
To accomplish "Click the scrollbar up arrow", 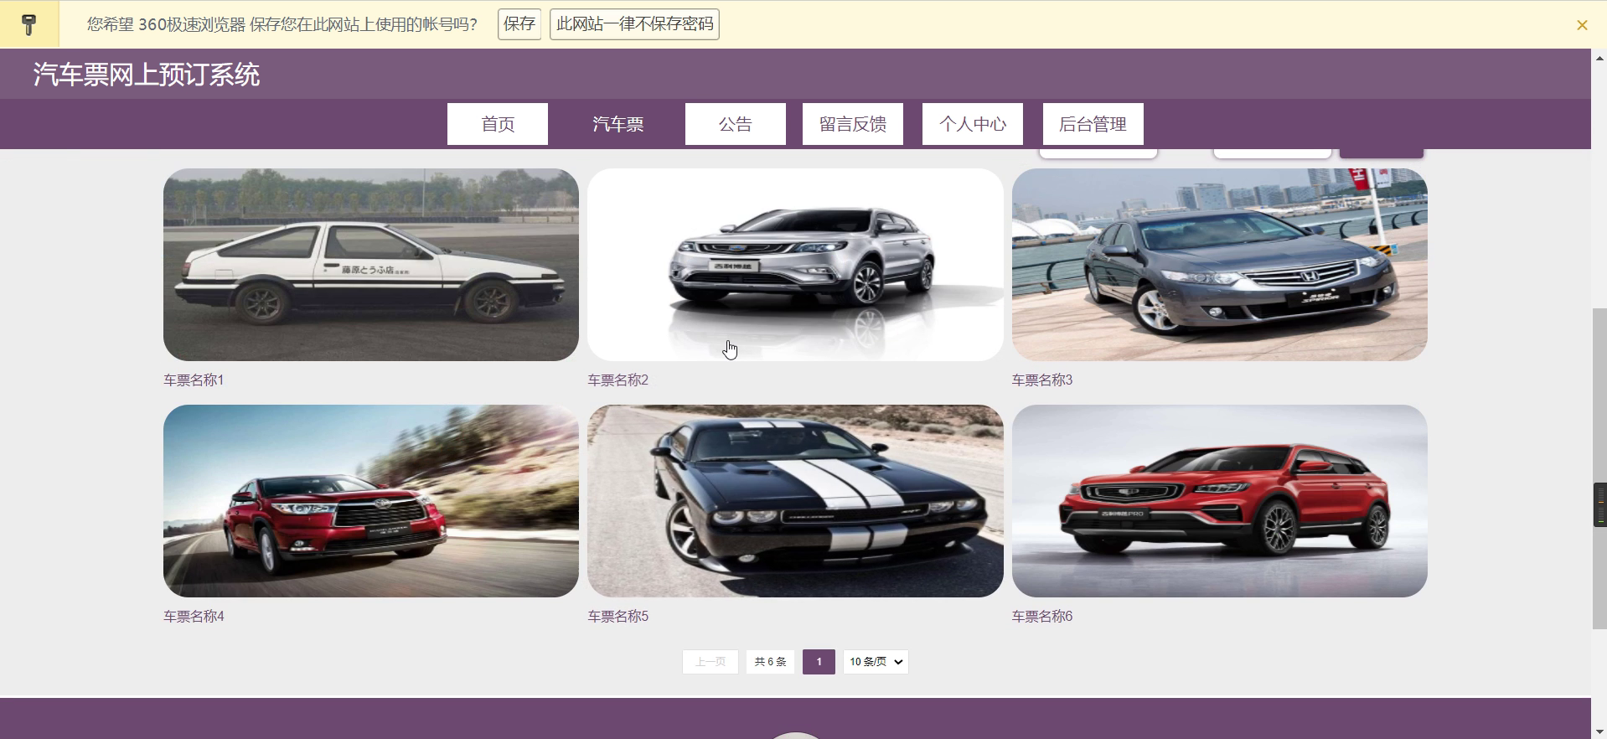I will [1599, 58].
